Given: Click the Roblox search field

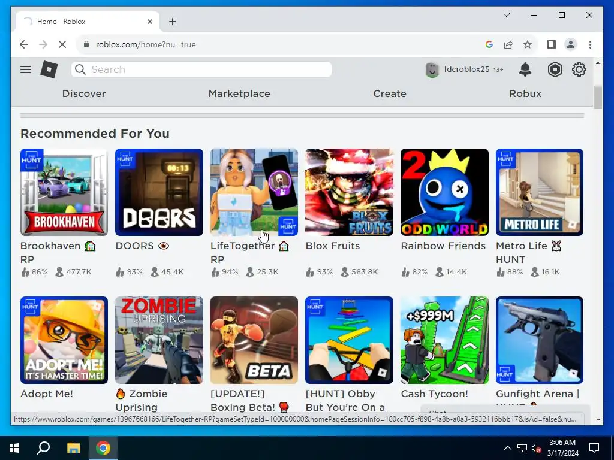Looking at the screenshot, I should [201, 69].
